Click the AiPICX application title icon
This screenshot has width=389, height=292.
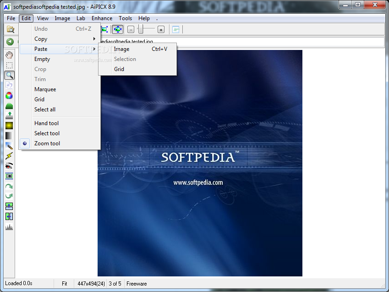(7, 7)
